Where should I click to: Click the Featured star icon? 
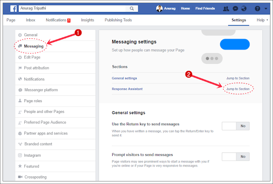point(20,166)
